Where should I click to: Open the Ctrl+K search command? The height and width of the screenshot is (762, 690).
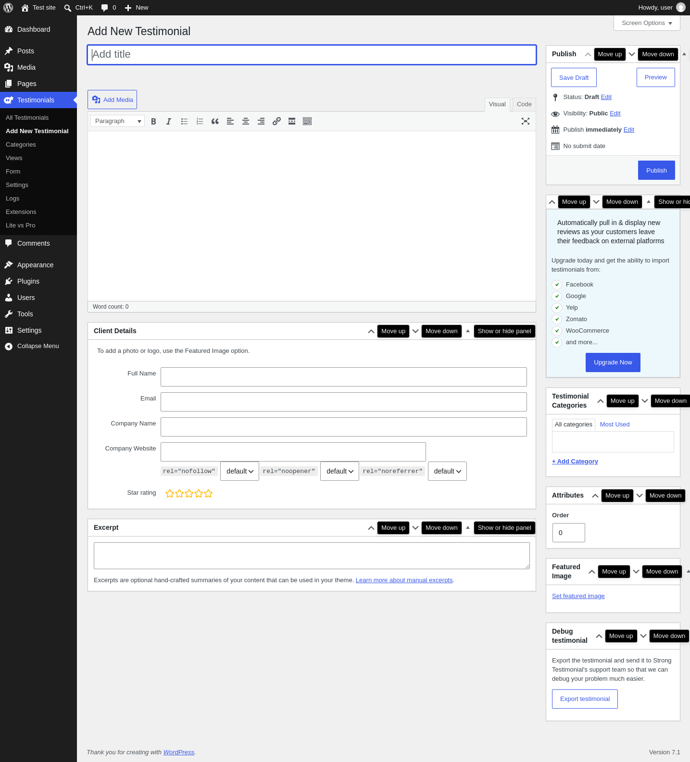pyautogui.click(x=78, y=8)
